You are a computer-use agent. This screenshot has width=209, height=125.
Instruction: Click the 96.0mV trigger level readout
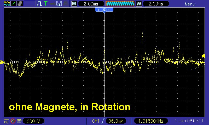pos(116,121)
